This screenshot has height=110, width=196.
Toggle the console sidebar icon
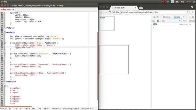pos(154,21)
